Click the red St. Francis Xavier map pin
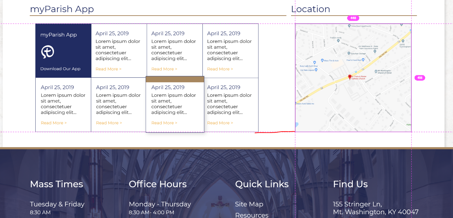Viewport: 453px width, 218px height. [350, 77]
